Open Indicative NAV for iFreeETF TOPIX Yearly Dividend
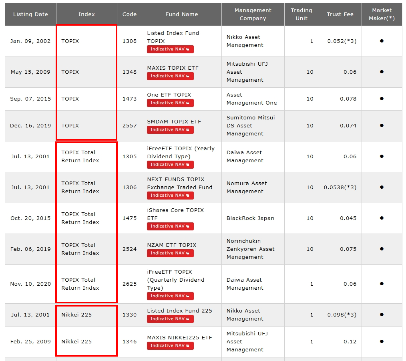 [170, 165]
